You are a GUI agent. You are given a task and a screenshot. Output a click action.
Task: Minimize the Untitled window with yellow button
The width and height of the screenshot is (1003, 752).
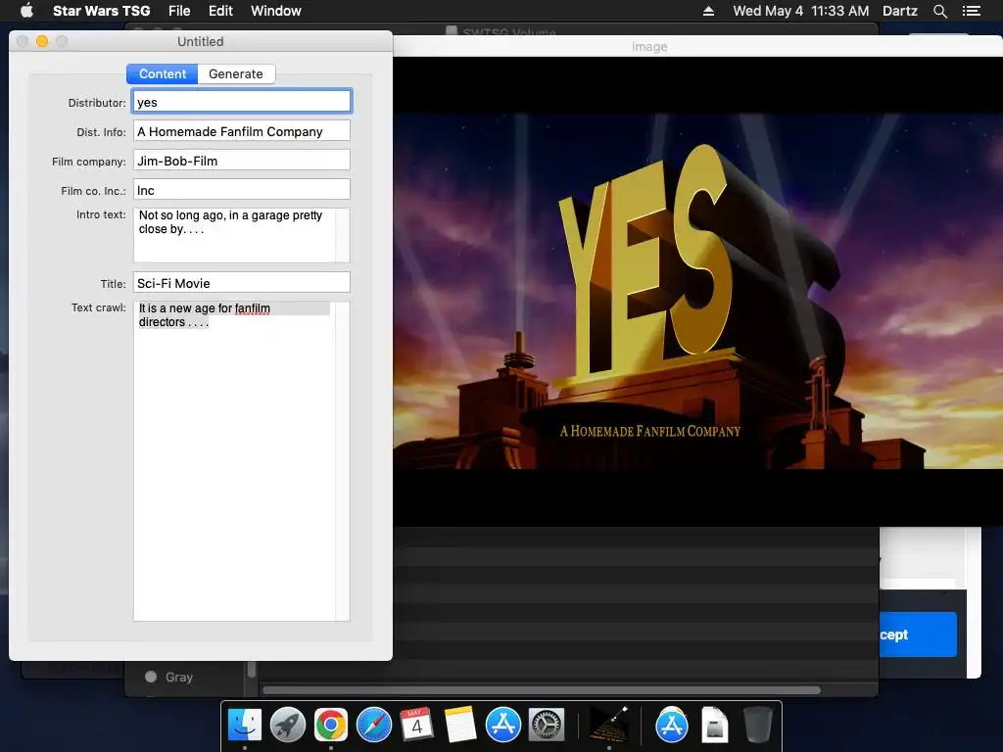(42, 41)
